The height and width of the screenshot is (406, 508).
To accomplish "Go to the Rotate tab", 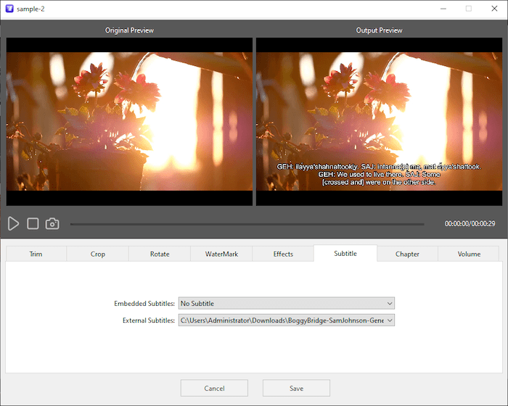I will click(160, 254).
